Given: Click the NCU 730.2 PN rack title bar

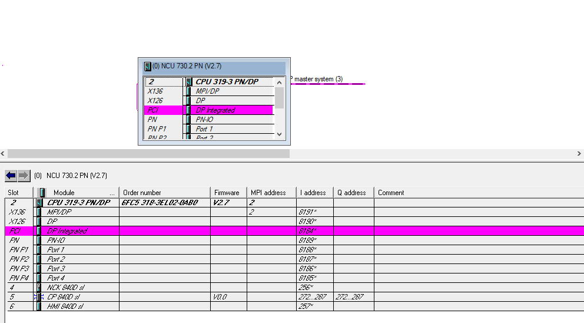Looking at the screenshot, I should 214,67.
